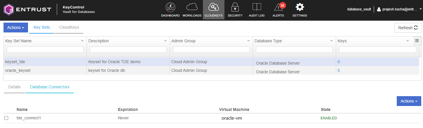
Task: Open the grid column menu icon
Action: (417, 41)
